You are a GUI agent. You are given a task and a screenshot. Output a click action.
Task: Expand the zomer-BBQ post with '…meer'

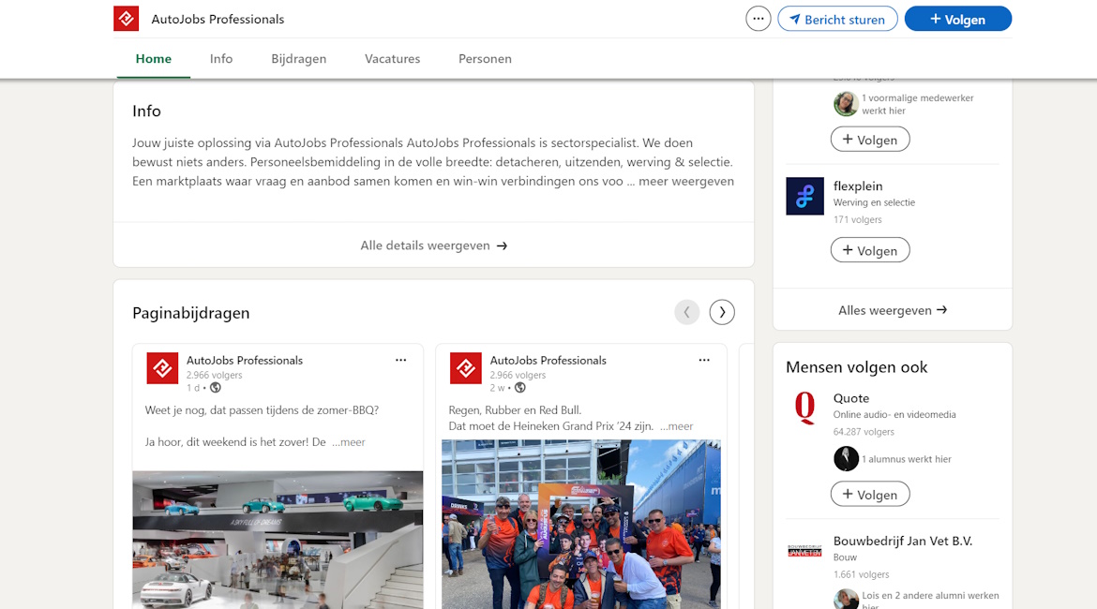pos(349,442)
